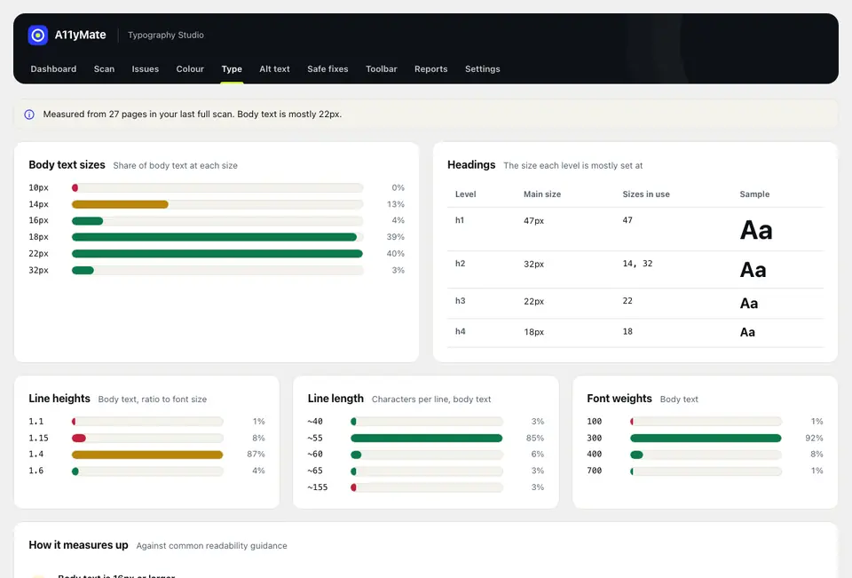Click the h4 Aa sample
Image resolution: width=852 pixels, height=578 pixels.
(747, 332)
